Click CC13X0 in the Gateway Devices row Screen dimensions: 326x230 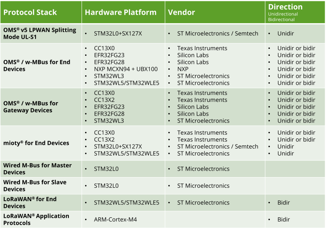pos(104,93)
